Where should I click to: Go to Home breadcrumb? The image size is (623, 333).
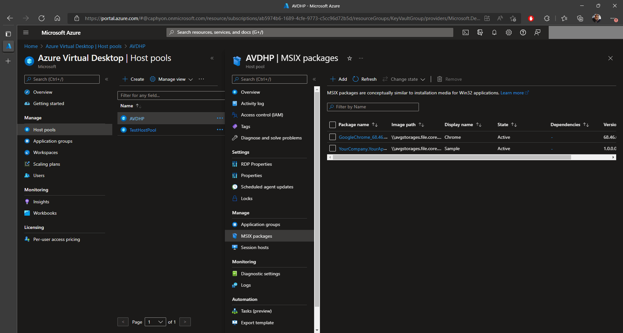(31, 46)
